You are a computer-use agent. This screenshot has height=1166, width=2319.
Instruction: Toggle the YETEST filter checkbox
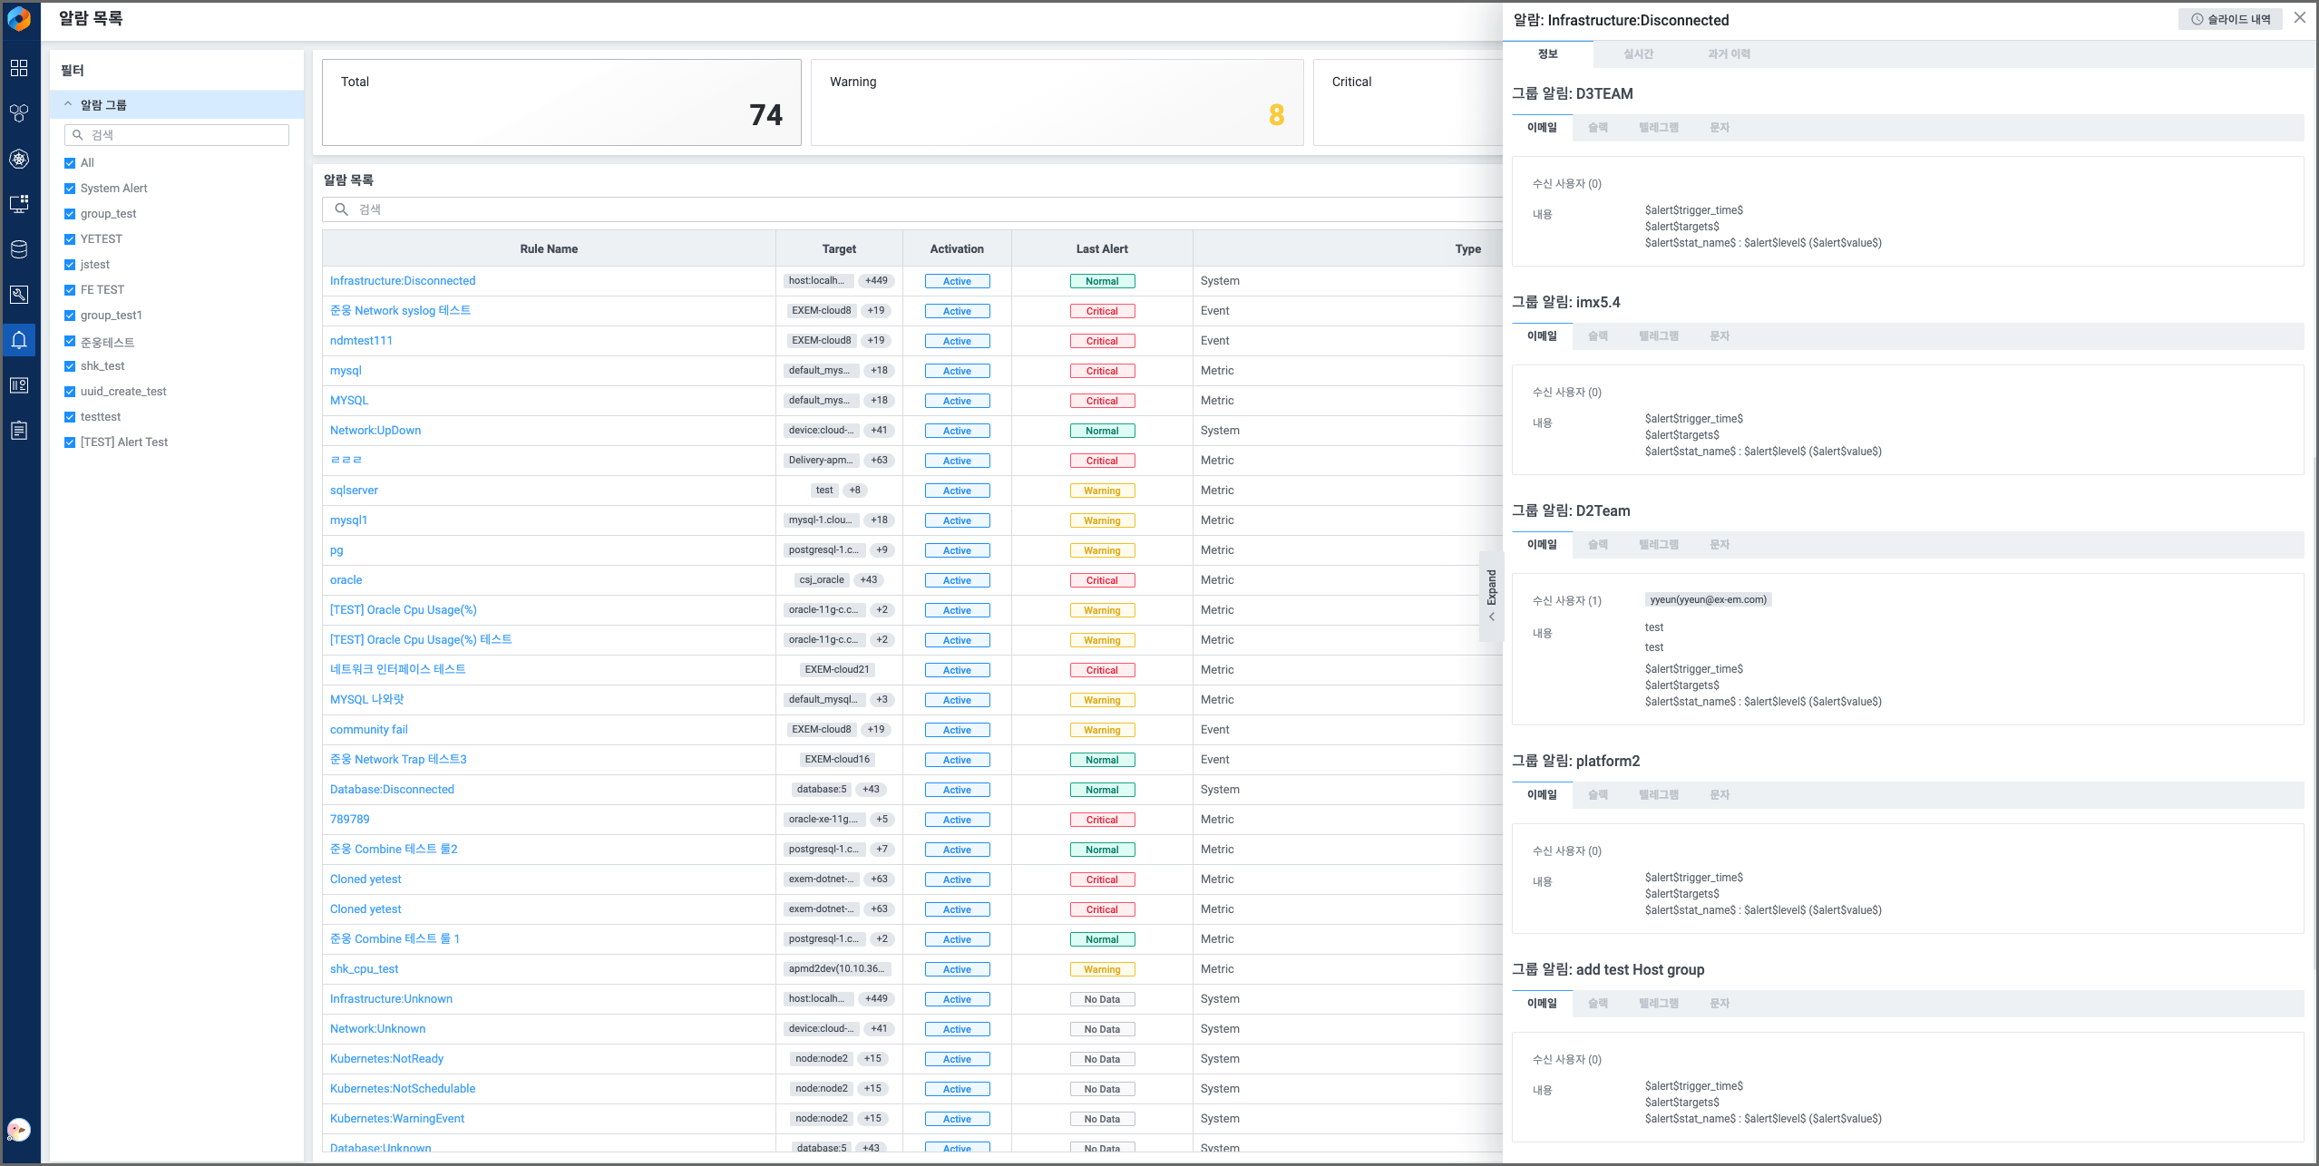pos(70,239)
